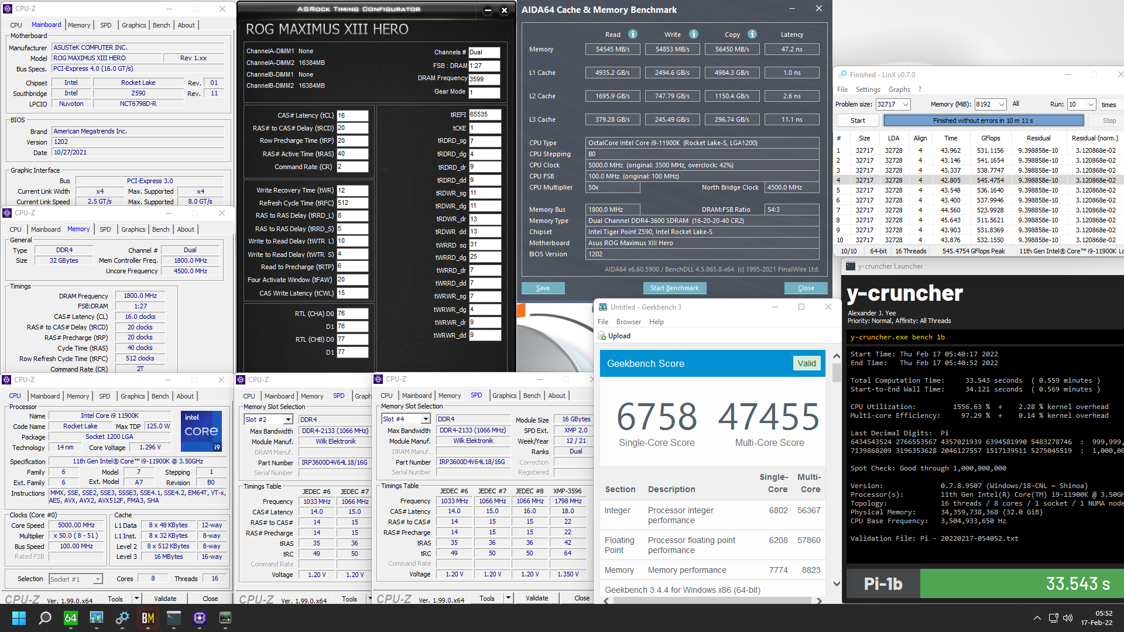Click the info icon beside Copy column
This screenshot has height=632, width=1124.
pyautogui.click(x=752, y=34)
